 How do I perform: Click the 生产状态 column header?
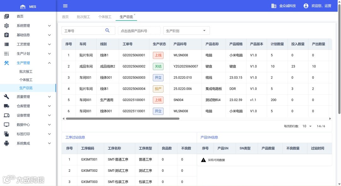[x=159, y=44]
